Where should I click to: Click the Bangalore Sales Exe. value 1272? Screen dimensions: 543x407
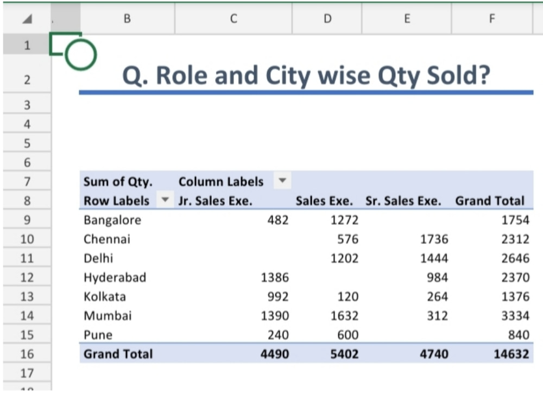[344, 220]
